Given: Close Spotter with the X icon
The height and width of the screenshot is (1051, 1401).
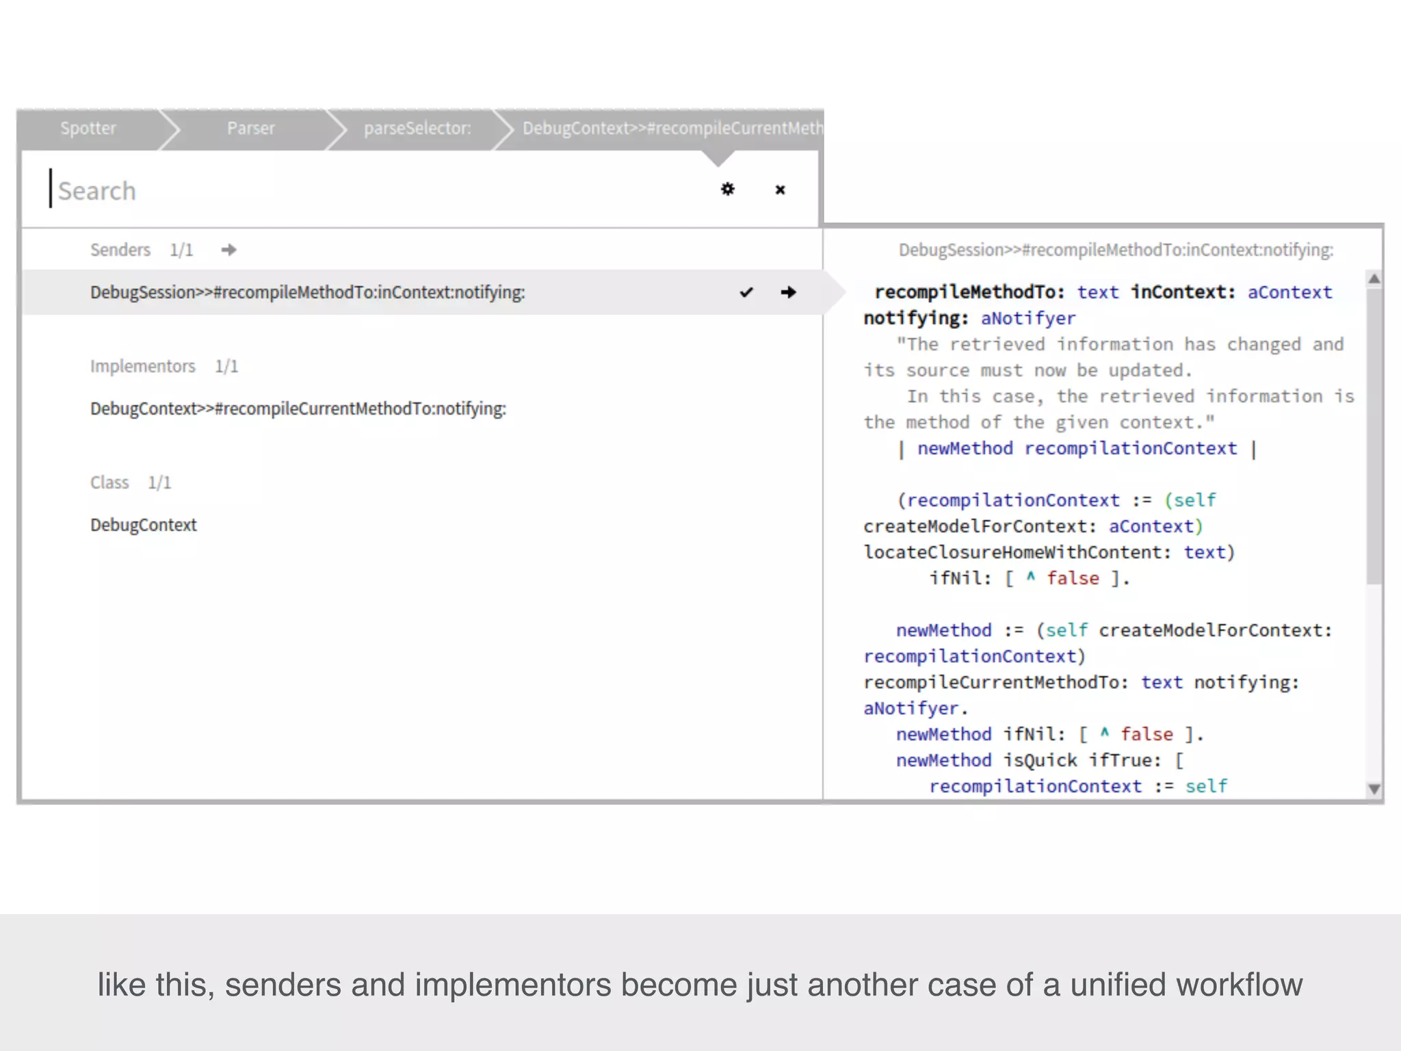Looking at the screenshot, I should click(x=780, y=190).
